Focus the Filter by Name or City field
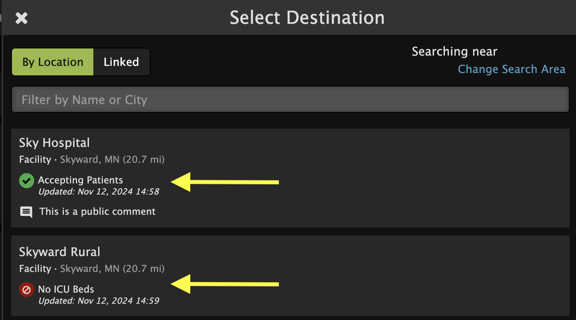 [x=290, y=99]
